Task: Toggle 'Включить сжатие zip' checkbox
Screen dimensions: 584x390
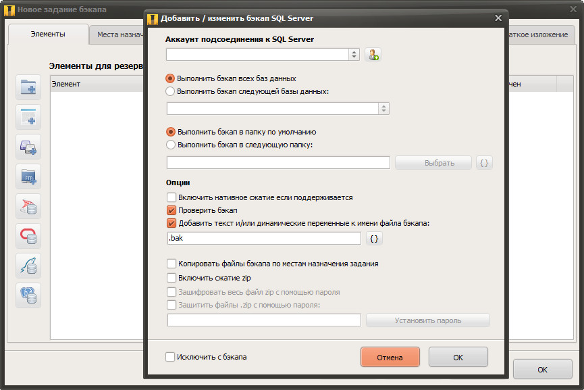Action: click(171, 278)
